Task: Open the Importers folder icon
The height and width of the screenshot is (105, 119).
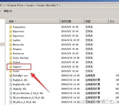Action: (x=10, y=36)
